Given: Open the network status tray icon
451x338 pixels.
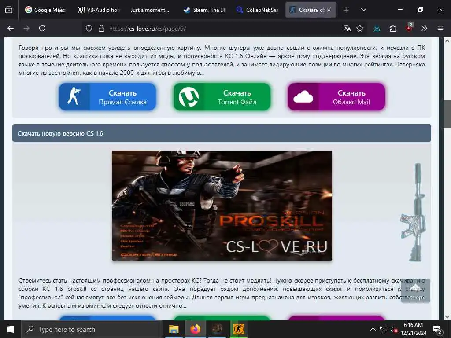Looking at the screenshot, I should click(x=384, y=329).
